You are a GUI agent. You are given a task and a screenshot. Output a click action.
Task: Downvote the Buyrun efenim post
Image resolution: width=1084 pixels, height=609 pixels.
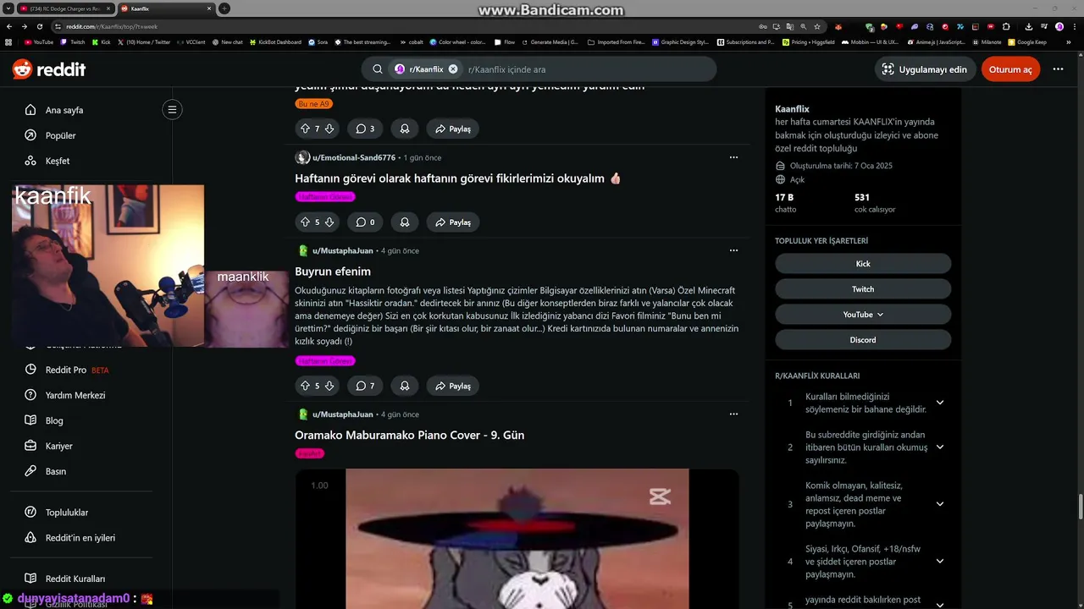click(x=329, y=386)
